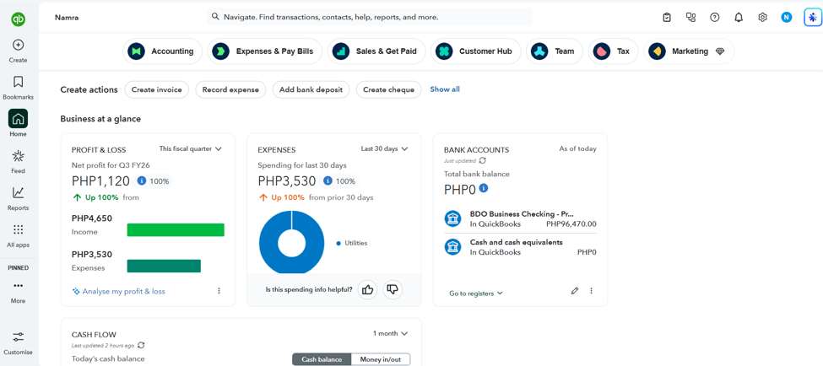Switch to Money in/out view
The image size is (823, 366).
coord(380,359)
